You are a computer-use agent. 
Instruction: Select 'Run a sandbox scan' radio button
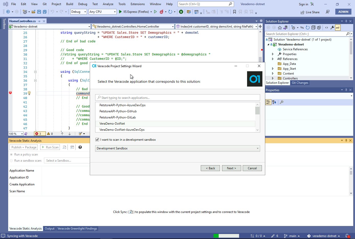[11, 161]
